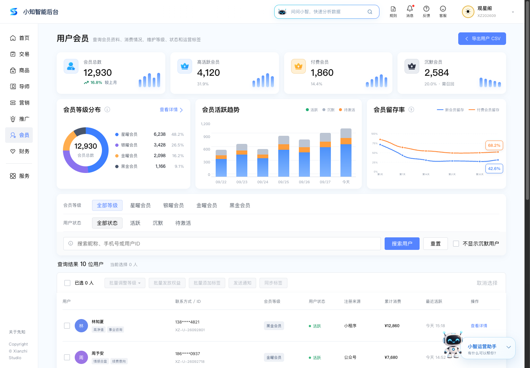The height and width of the screenshot is (368, 530).
Task: Click the 小智 robot assistant avatar
Action: coord(453,345)
